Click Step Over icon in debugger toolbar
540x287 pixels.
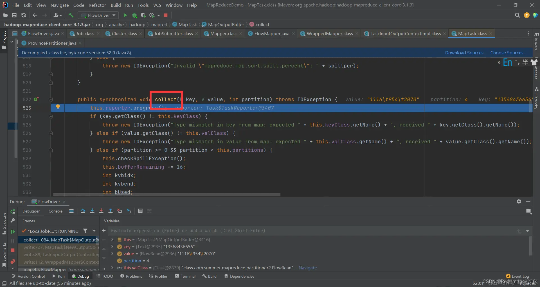[x=83, y=211]
